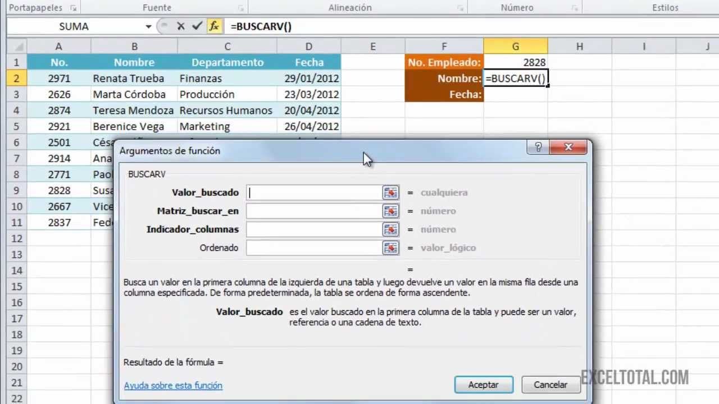The height and width of the screenshot is (404, 719).
Task: Select column G header
Action: point(516,47)
